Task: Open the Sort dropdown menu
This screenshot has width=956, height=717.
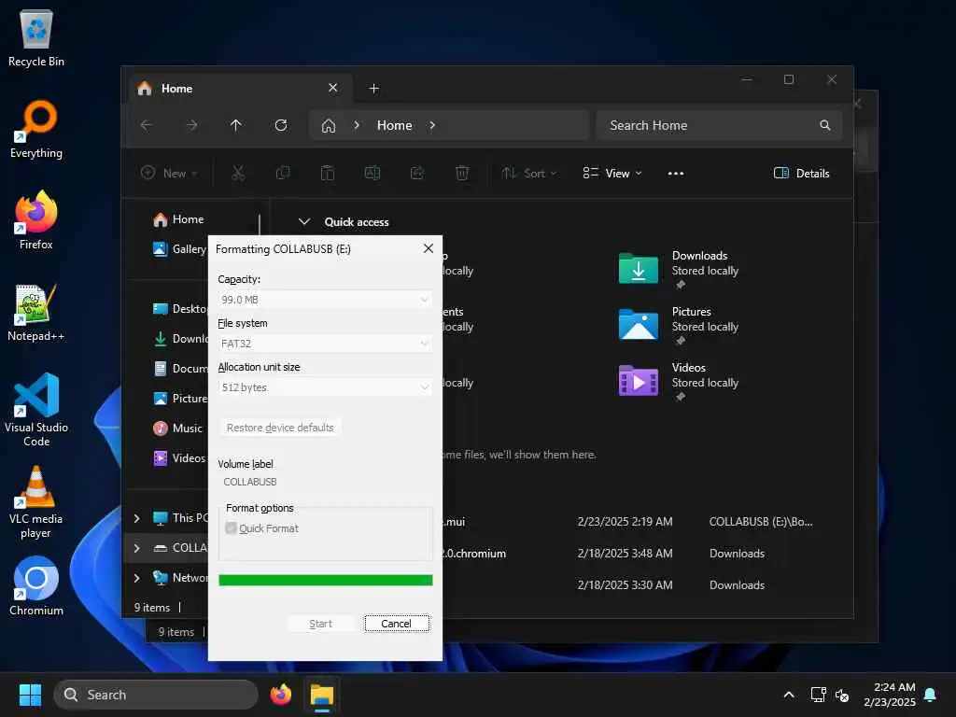Action: pos(528,173)
